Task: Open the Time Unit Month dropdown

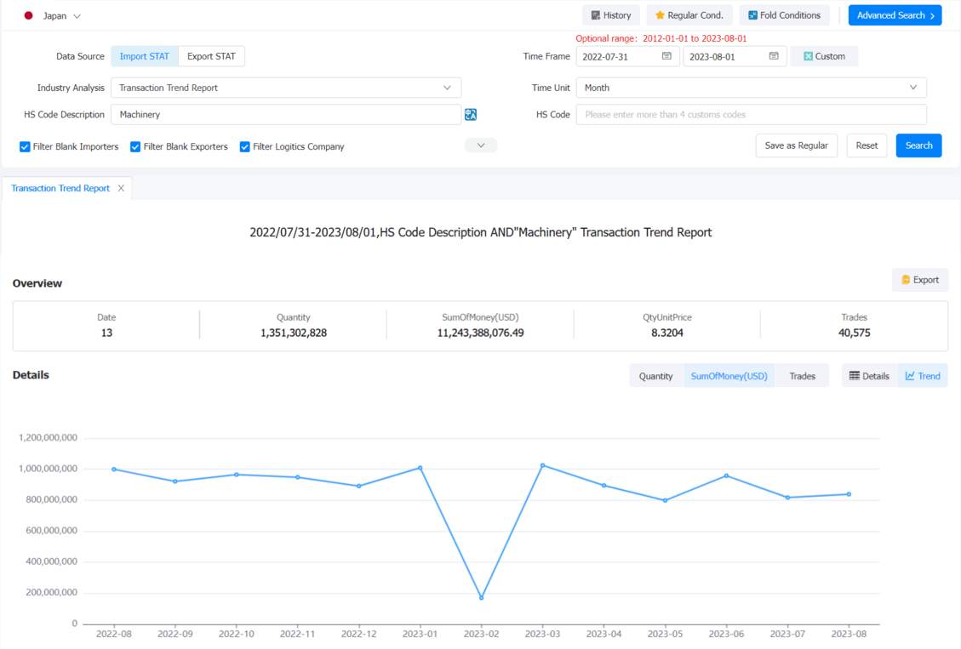Action: tap(751, 88)
